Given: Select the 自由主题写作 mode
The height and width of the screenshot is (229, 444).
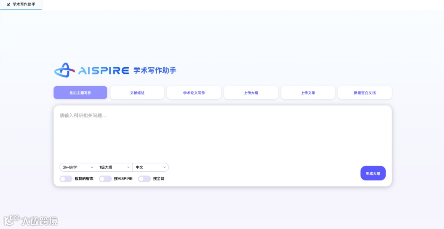Looking at the screenshot, I should (81, 93).
